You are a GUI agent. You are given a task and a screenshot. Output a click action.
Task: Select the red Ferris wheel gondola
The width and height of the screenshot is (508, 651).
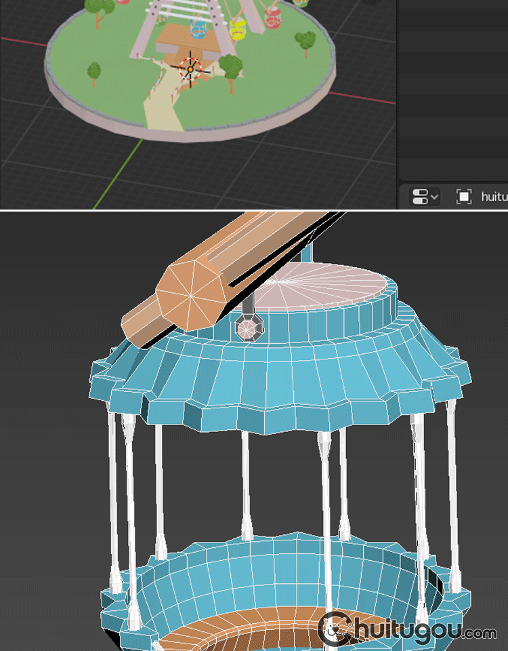pos(272,20)
